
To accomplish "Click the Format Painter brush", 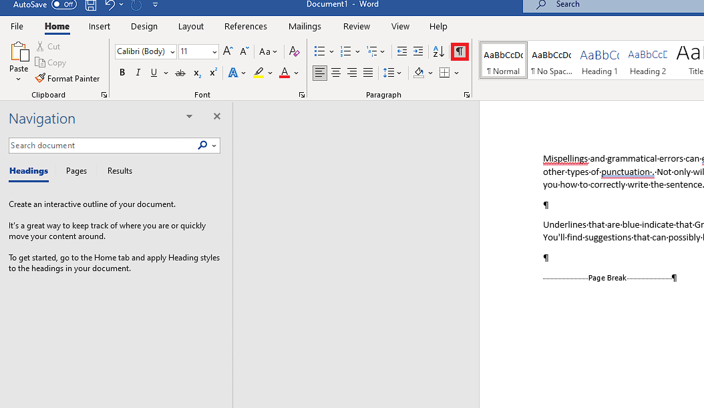I will pyautogui.click(x=67, y=78).
